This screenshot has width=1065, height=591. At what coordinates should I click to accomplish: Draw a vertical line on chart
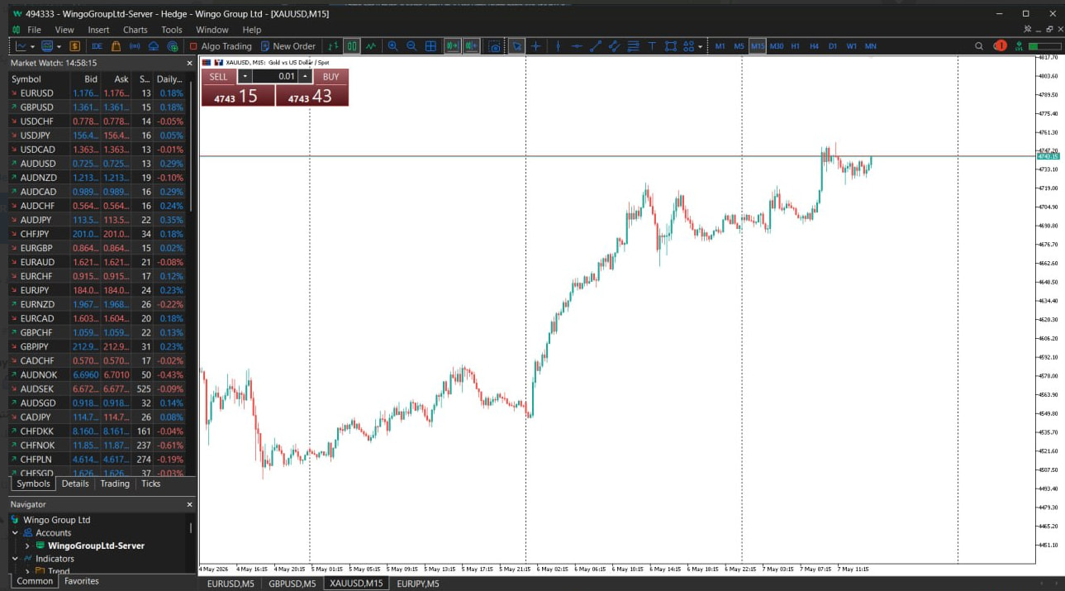[558, 46]
